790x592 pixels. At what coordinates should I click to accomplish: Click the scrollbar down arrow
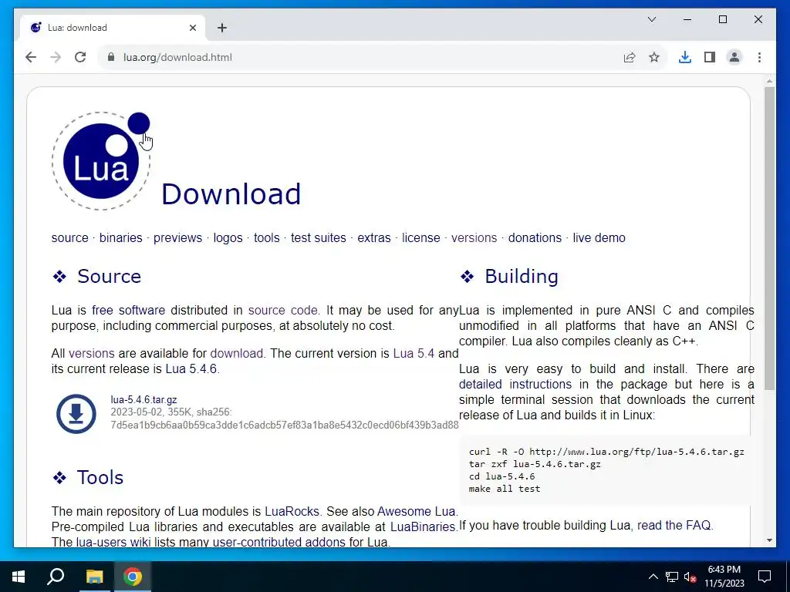point(769,540)
